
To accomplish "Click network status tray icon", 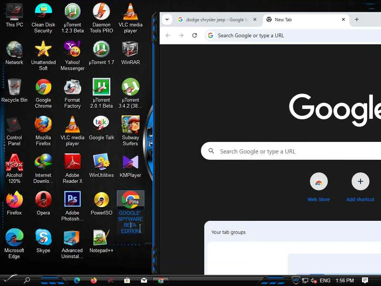I will [305, 280].
